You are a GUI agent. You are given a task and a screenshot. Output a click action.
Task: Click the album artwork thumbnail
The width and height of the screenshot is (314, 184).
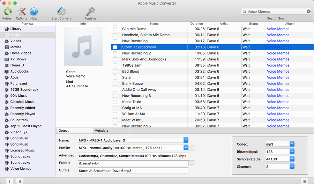tap(83, 46)
